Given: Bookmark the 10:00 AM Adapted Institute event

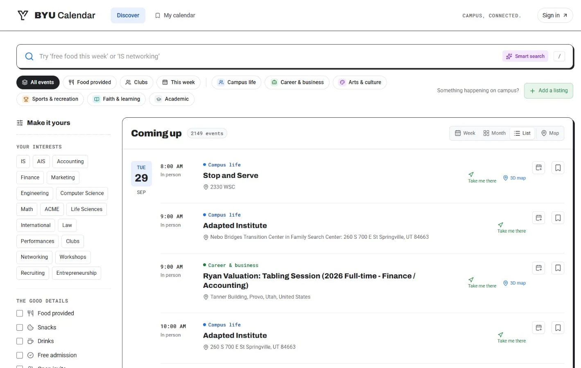Looking at the screenshot, I should point(558,328).
